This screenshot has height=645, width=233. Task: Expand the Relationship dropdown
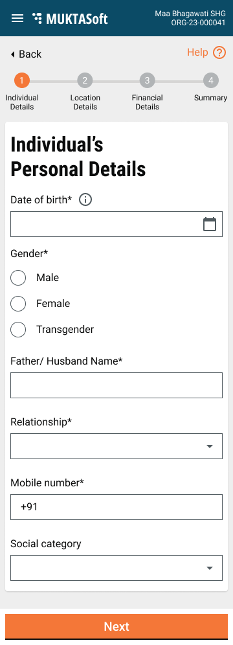(116, 446)
